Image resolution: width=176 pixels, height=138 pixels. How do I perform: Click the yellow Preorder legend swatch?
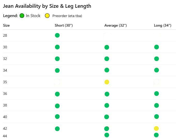tap(47, 16)
